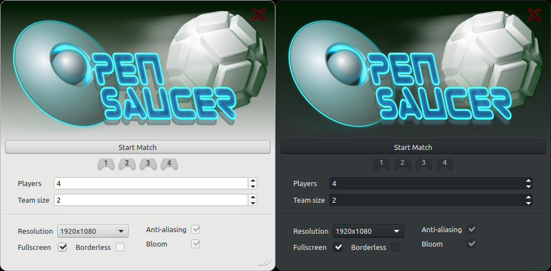Click the Bloom label in the dark window
551x271 pixels.
(432, 244)
